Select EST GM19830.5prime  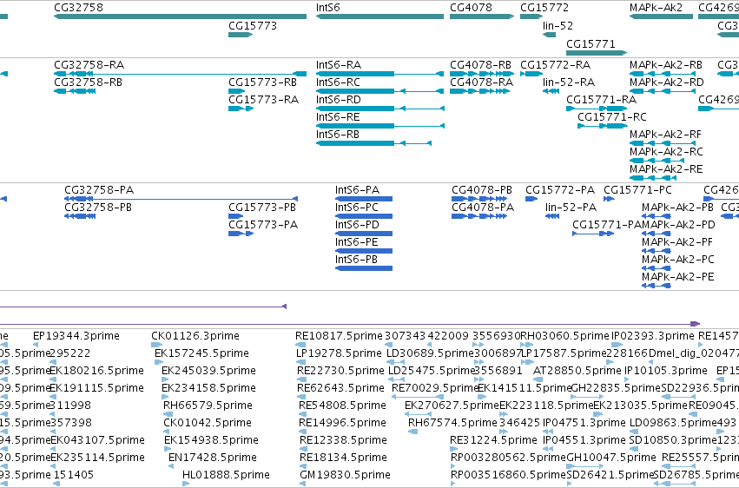point(345,475)
